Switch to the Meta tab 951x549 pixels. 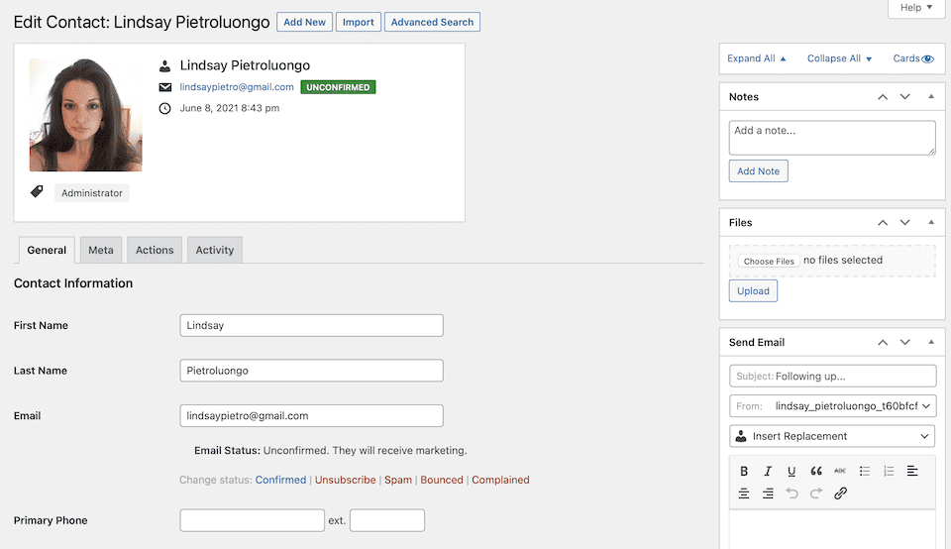click(101, 251)
